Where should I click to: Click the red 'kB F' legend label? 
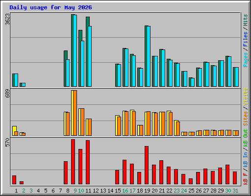(x=246, y=179)
